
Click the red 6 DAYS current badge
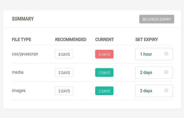point(104,54)
